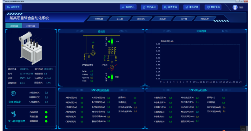Click the Q(kvar) value 0.0
Viewport: 251px width, 131px height.
coord(92,78)
